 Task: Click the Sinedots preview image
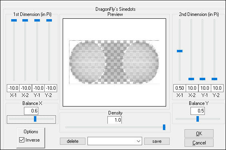point(114,62)
